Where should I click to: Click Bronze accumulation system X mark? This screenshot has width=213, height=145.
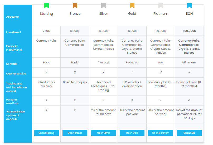point(75,110)
